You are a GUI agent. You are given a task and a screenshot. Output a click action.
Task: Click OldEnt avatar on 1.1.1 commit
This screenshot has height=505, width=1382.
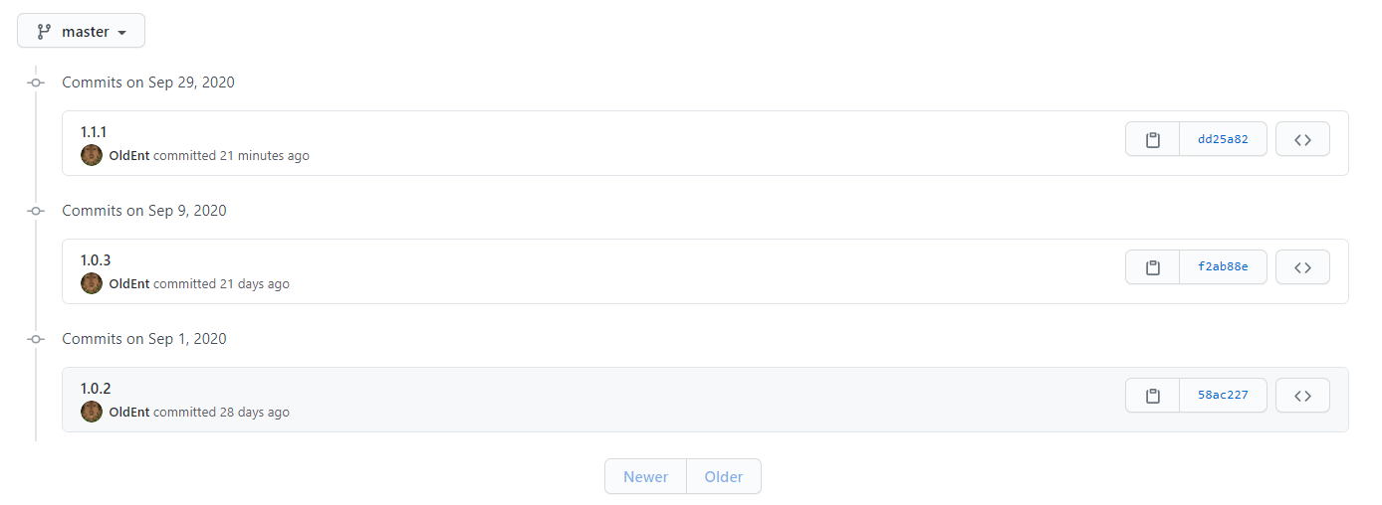(x=92, y=155)
